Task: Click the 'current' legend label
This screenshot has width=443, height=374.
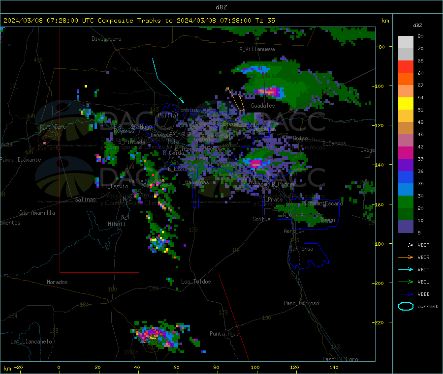Action: [x=428, y=306]
